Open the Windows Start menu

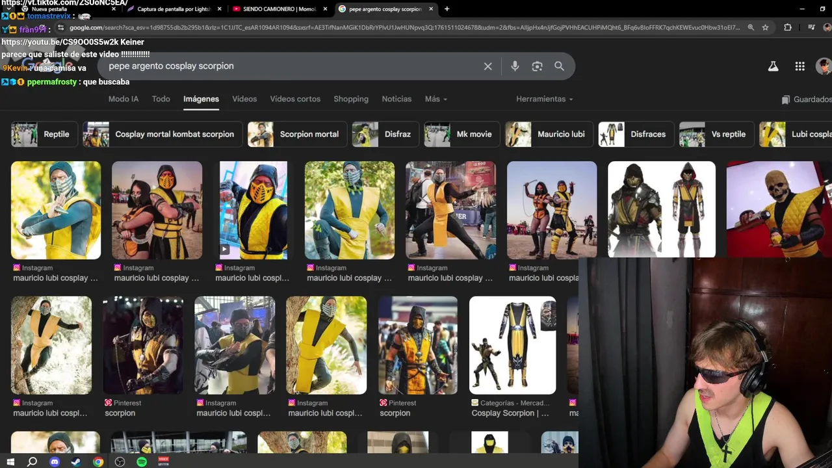pos(10,461)
